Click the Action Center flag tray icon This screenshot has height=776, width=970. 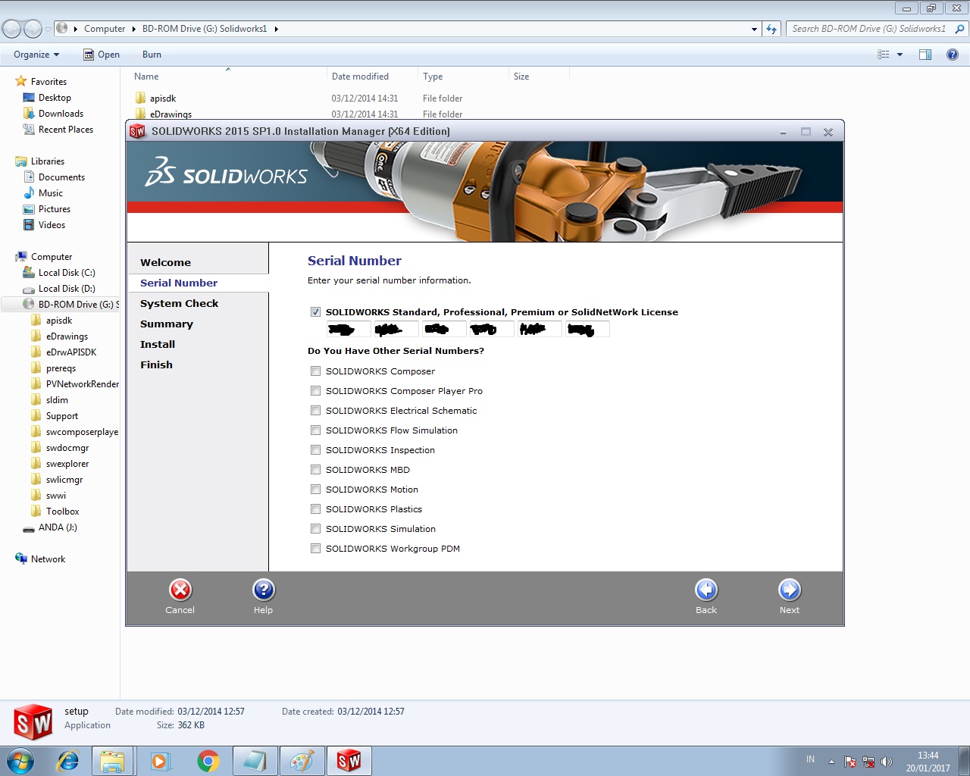click(x=850, y=762)
